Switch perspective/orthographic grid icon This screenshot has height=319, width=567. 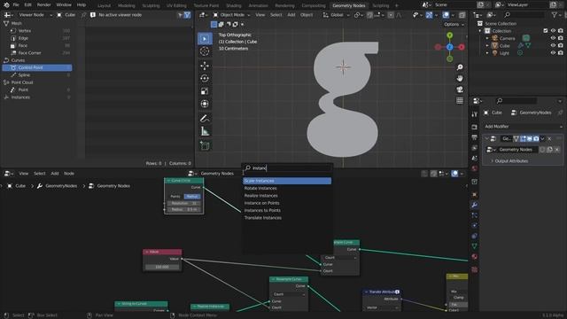(460, 100)
